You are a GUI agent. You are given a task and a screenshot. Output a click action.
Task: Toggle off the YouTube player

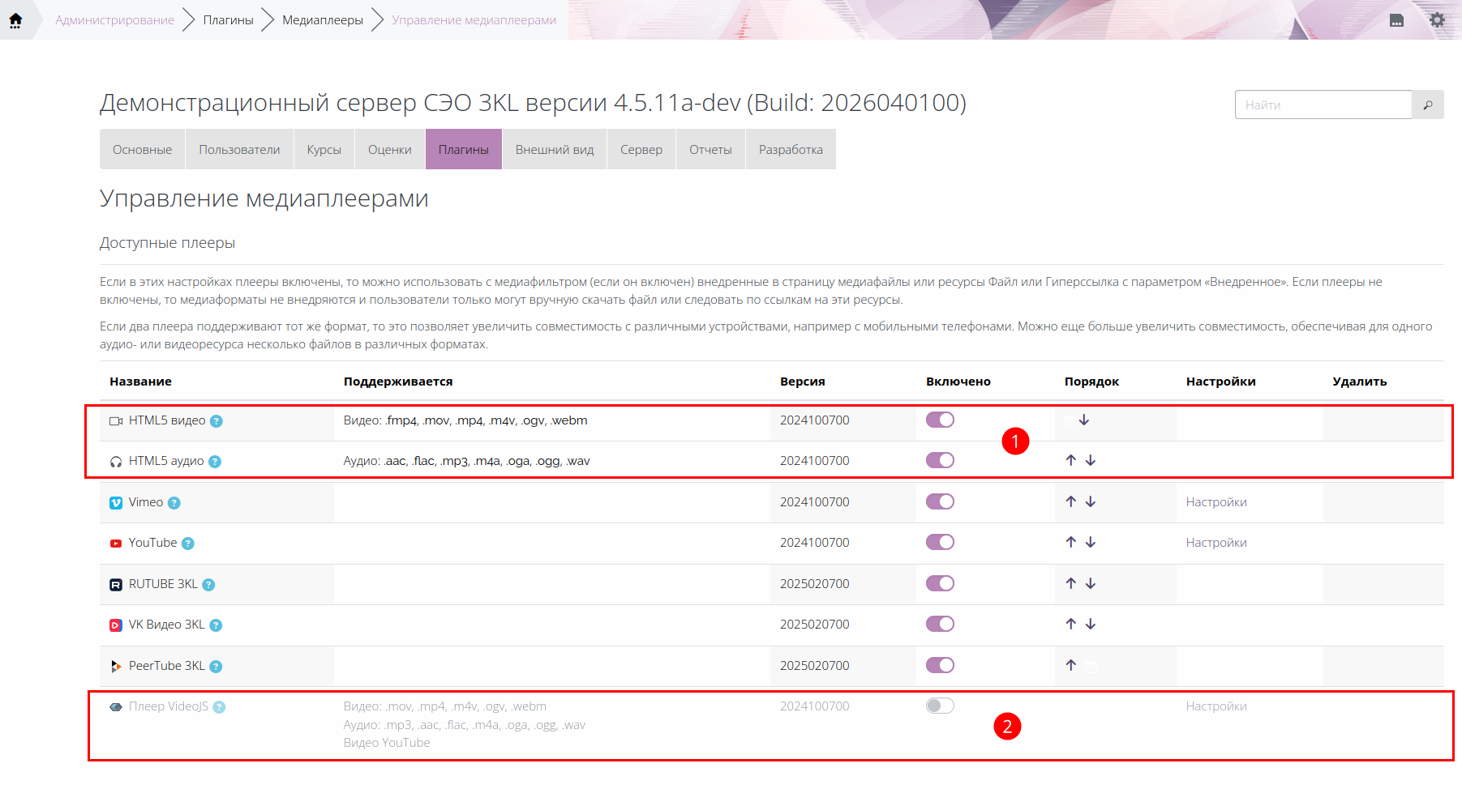pos(940,542)
